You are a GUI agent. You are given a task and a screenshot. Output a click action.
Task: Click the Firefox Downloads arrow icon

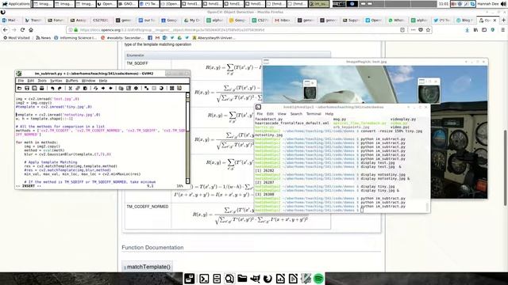pyautogui.click(x=467, y=30)
